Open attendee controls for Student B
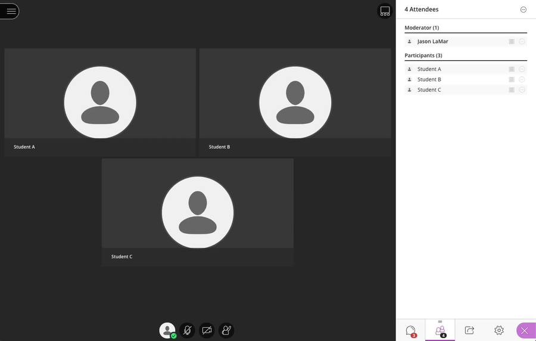Image resolution: width=536 pixels, height=341 pixels. click(x=522, y=79)
